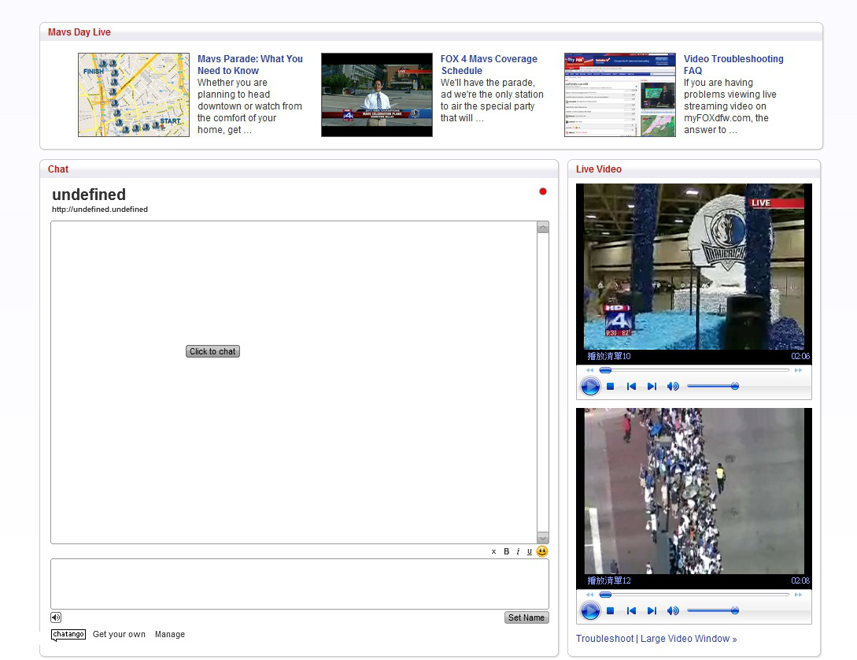Skip to previous in top video player

tap(631, 387)
